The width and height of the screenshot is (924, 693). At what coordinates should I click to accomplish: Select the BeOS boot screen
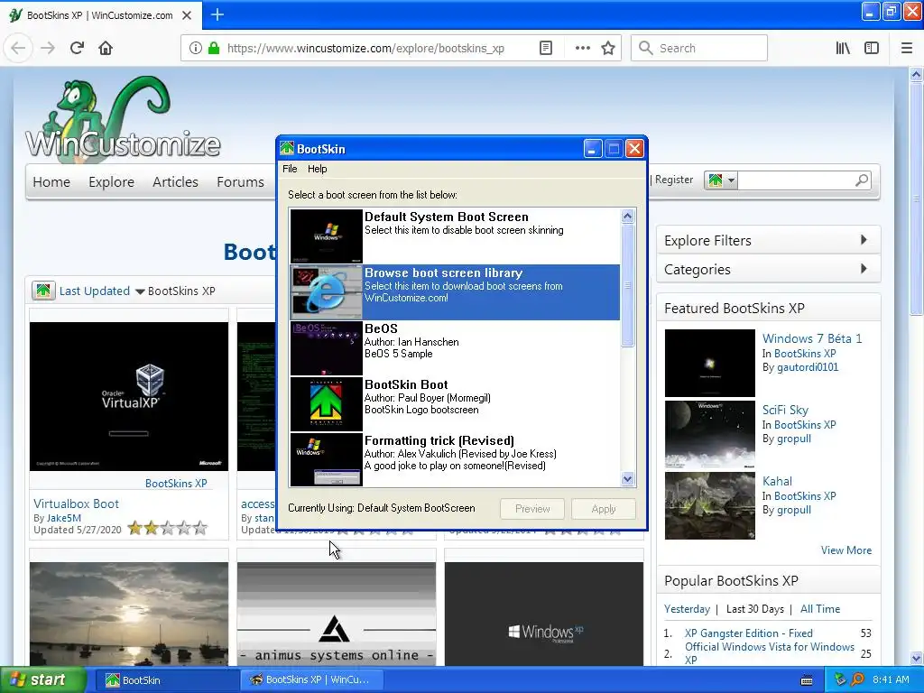pyautogui.click(x=455, y=347)
